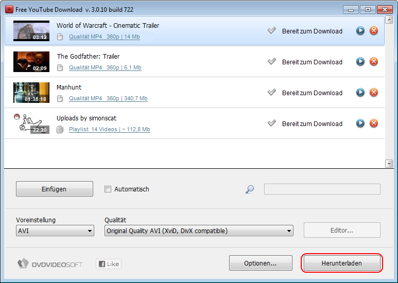Start download of World of Warcraft trailer
This screenshot has width=398, height=283.
coord(360,31)
